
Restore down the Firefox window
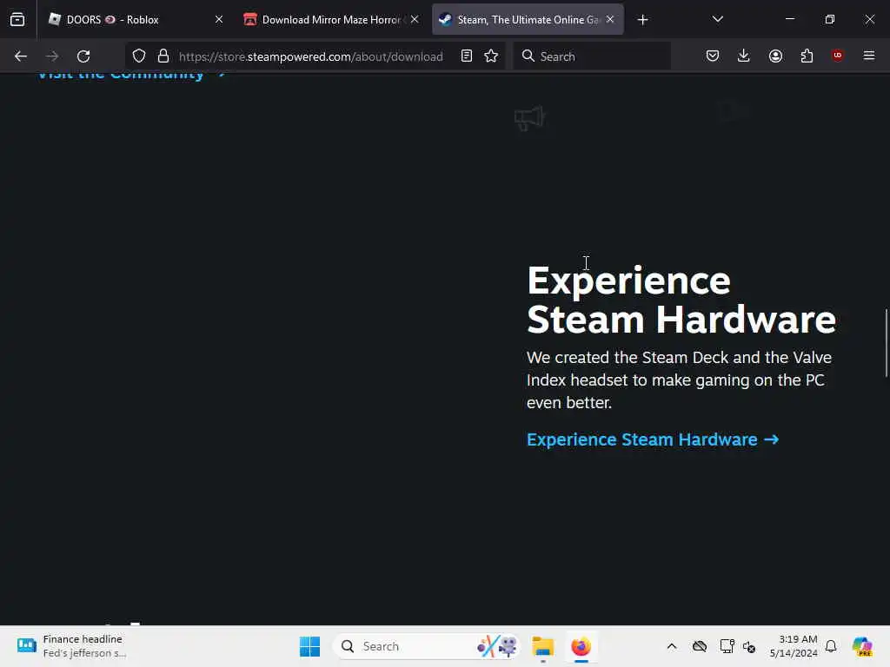[x=830, y=19]
